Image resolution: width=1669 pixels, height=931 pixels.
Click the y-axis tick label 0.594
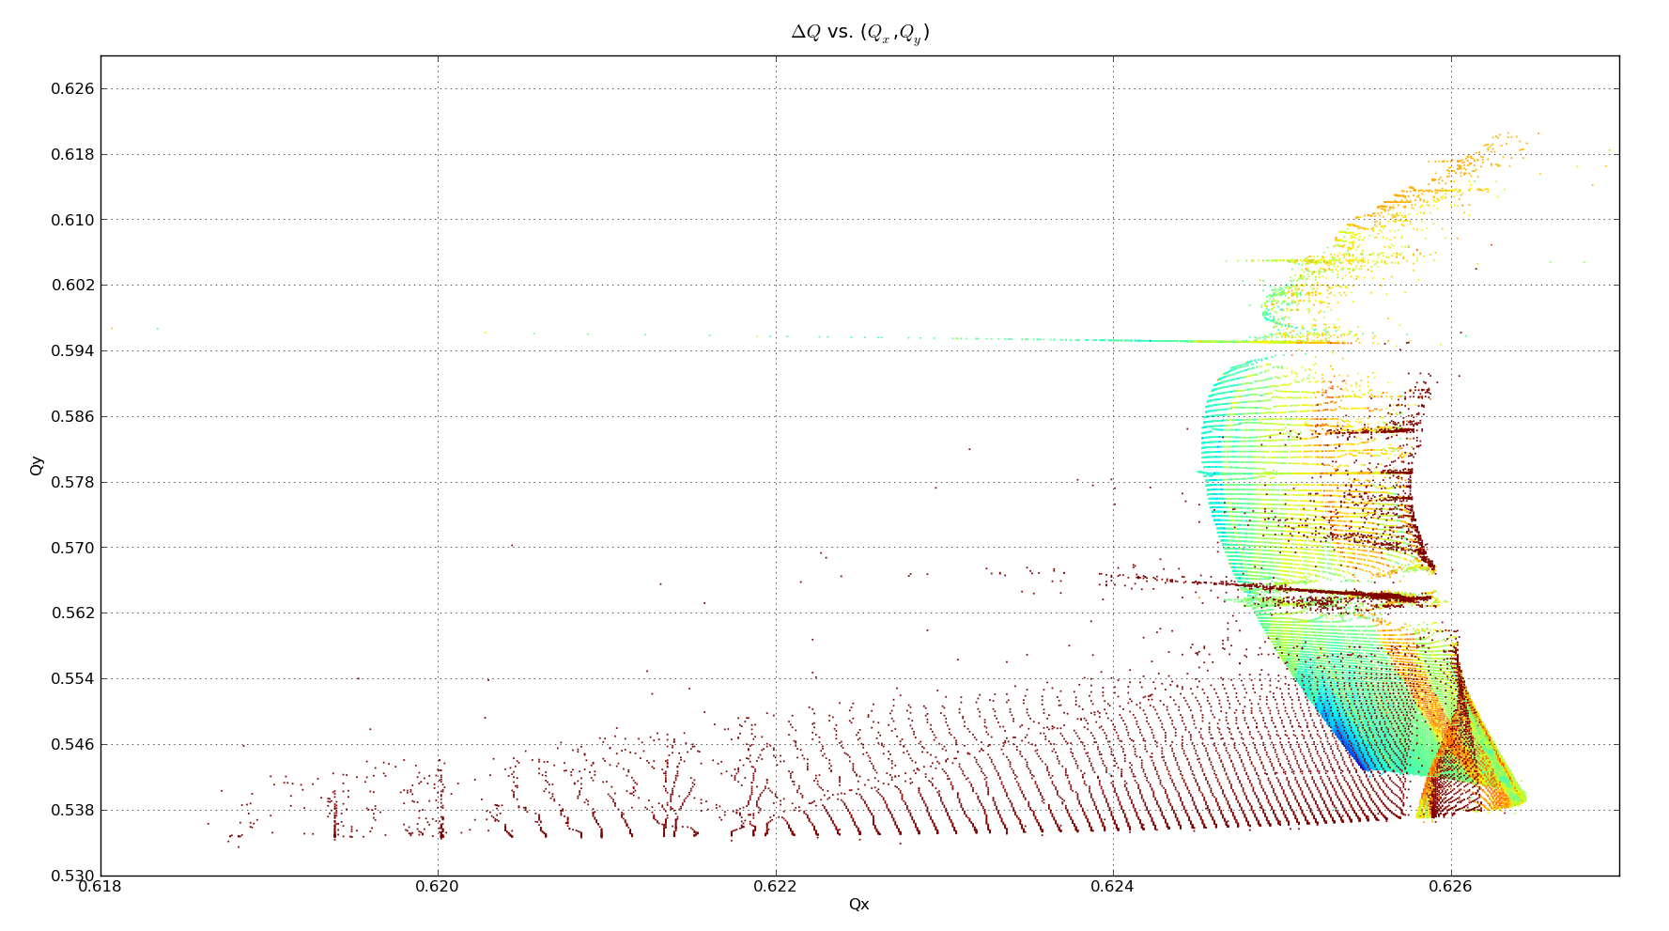[72, 351]
